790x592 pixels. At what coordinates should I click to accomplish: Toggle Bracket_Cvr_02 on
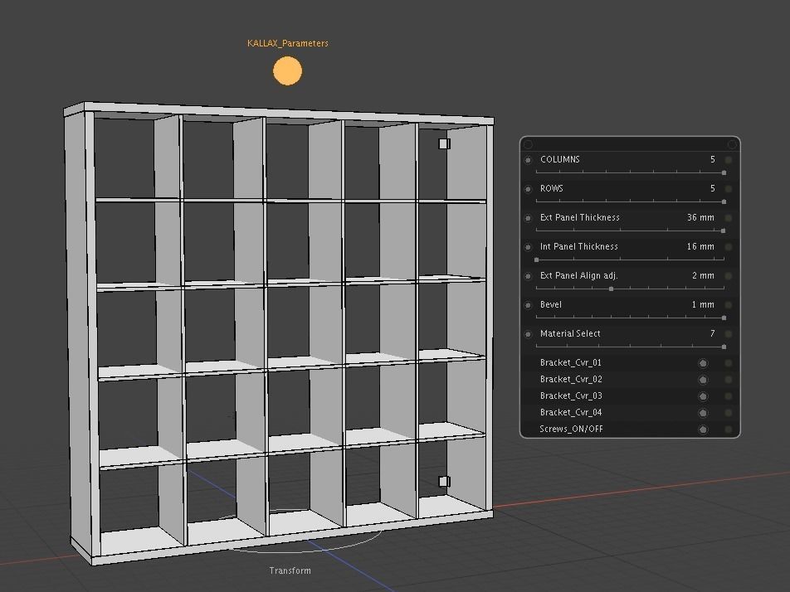tap(704, 379)
